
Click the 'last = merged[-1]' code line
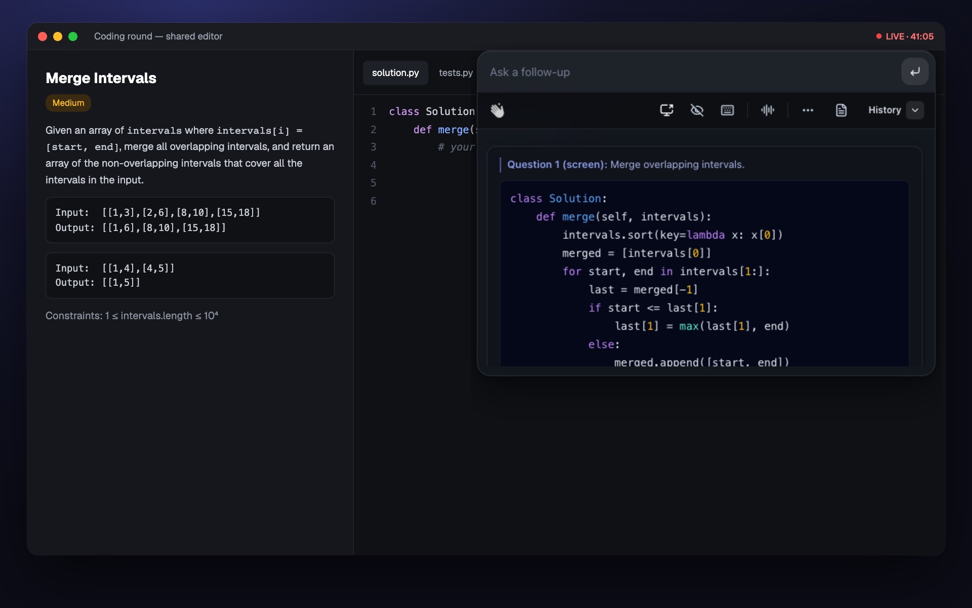[x=643, y=290]
